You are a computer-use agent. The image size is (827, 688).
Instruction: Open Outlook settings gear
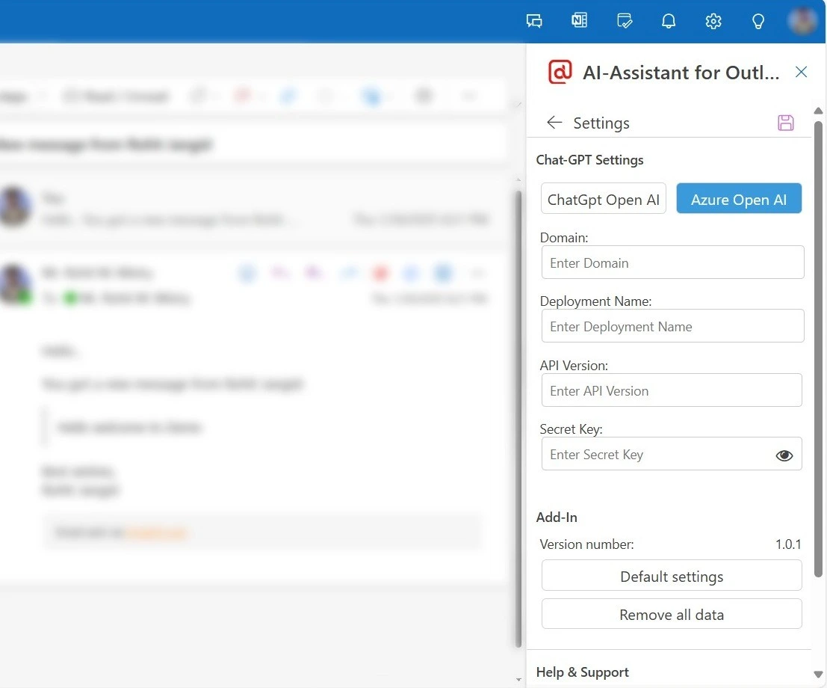tap(713, 21)
